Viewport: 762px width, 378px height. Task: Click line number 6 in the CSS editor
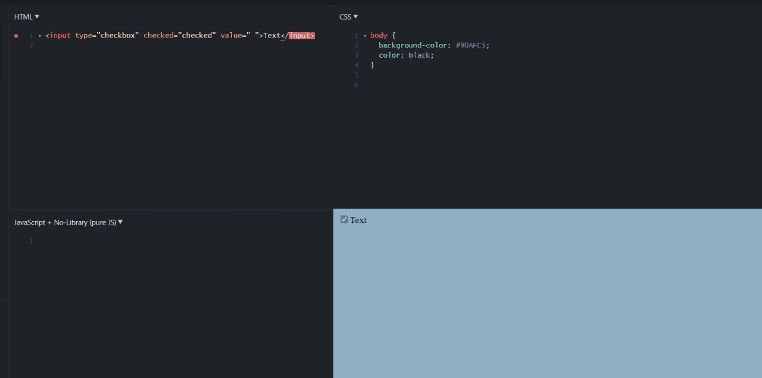click(x=356, y=85)
